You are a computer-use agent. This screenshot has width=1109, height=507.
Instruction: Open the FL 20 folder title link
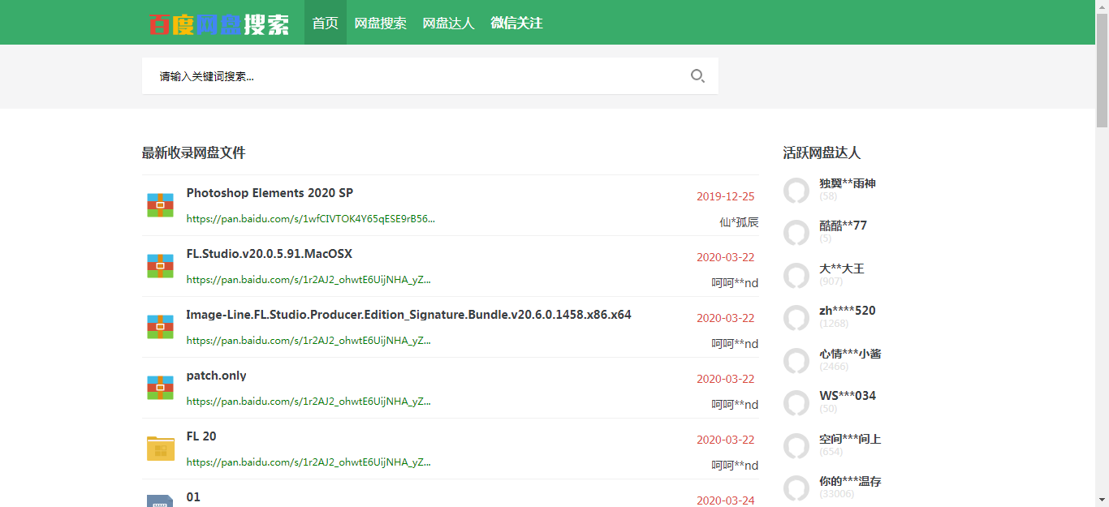(201, 436)
